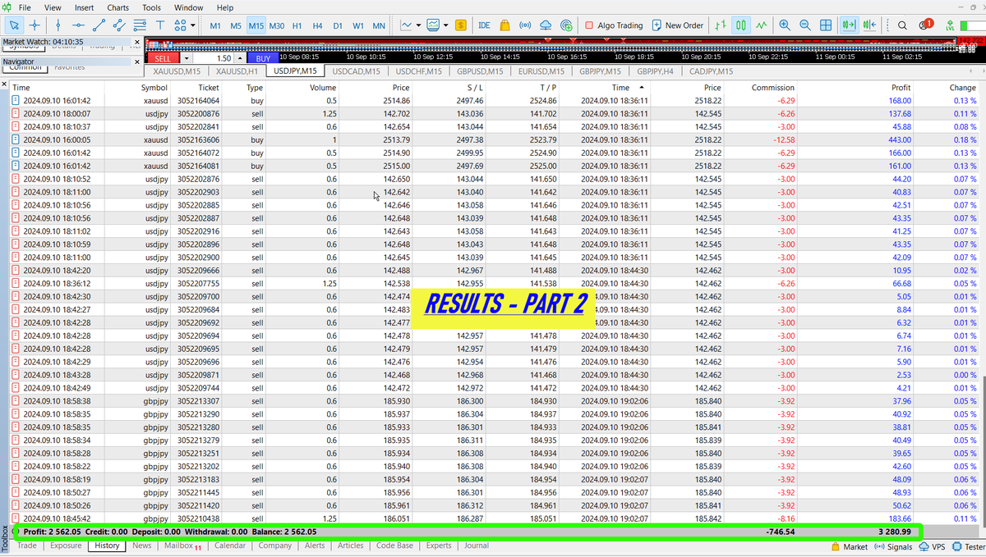This screenshot has height=557, width=986.
Task: Toggle the M15 timeframe button
Action: pos(256,25)
